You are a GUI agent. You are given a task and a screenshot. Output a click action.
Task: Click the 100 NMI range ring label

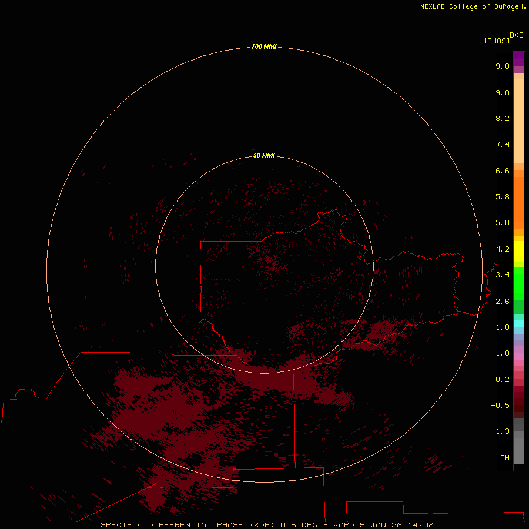point(264,46)
